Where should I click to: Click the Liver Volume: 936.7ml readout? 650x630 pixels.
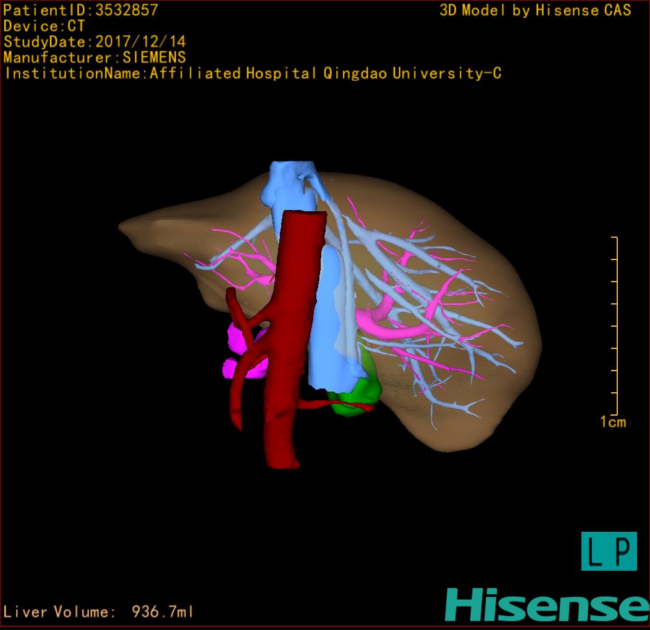point(98,611)
